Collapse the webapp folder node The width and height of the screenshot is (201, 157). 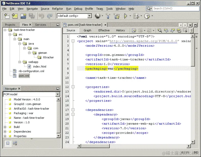click(19, 62)
